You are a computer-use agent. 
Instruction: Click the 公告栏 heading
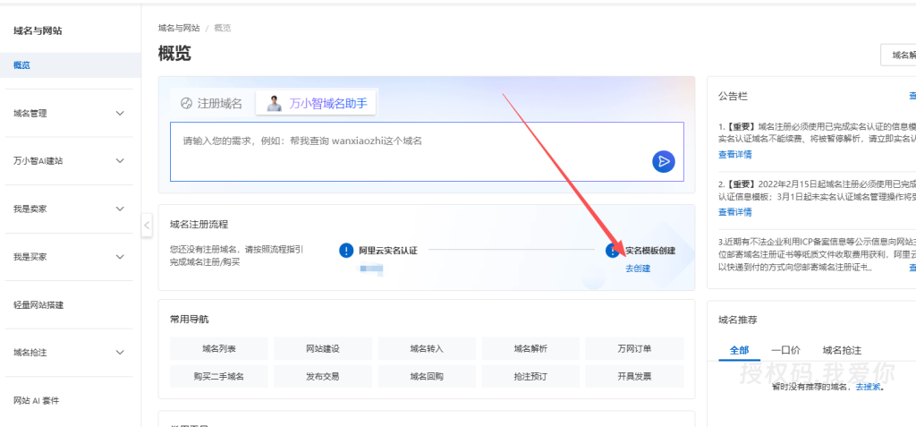point(734,97)
